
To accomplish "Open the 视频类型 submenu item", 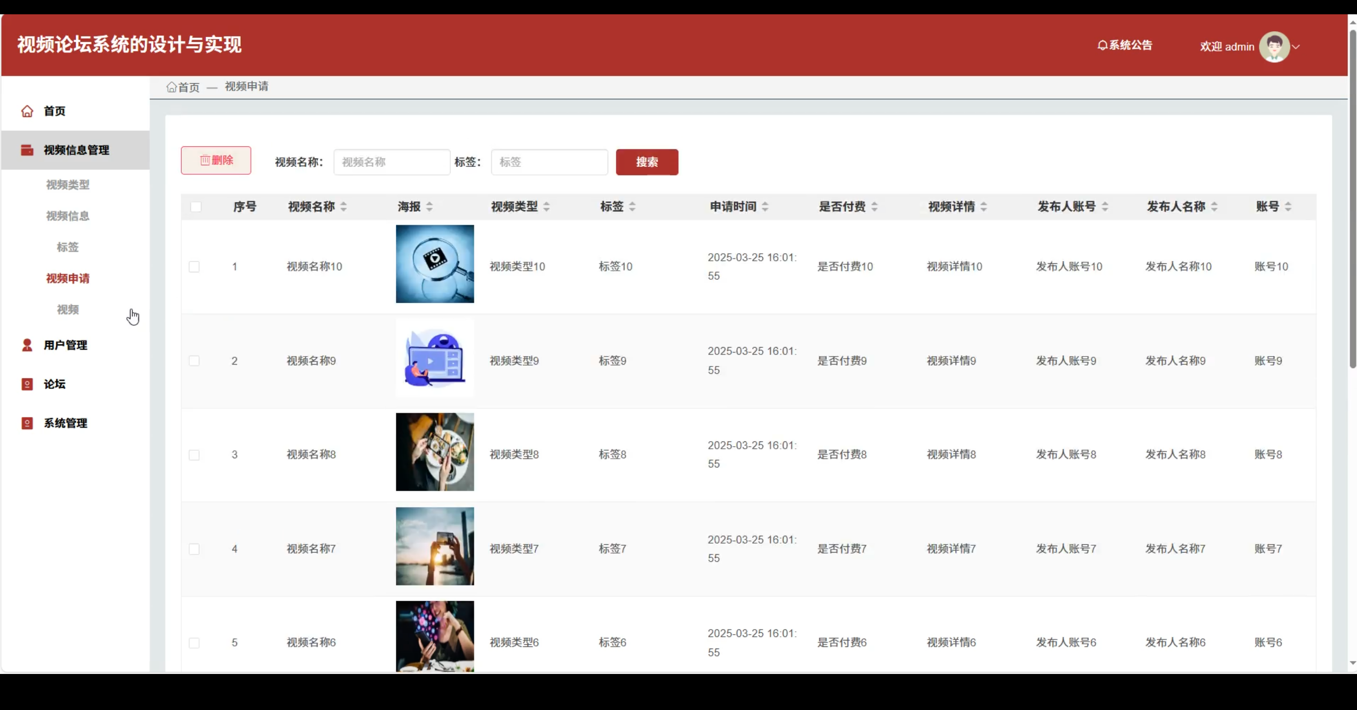I will pos(67,184).
